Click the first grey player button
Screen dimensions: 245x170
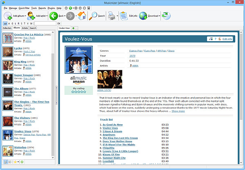pos(66,8)
